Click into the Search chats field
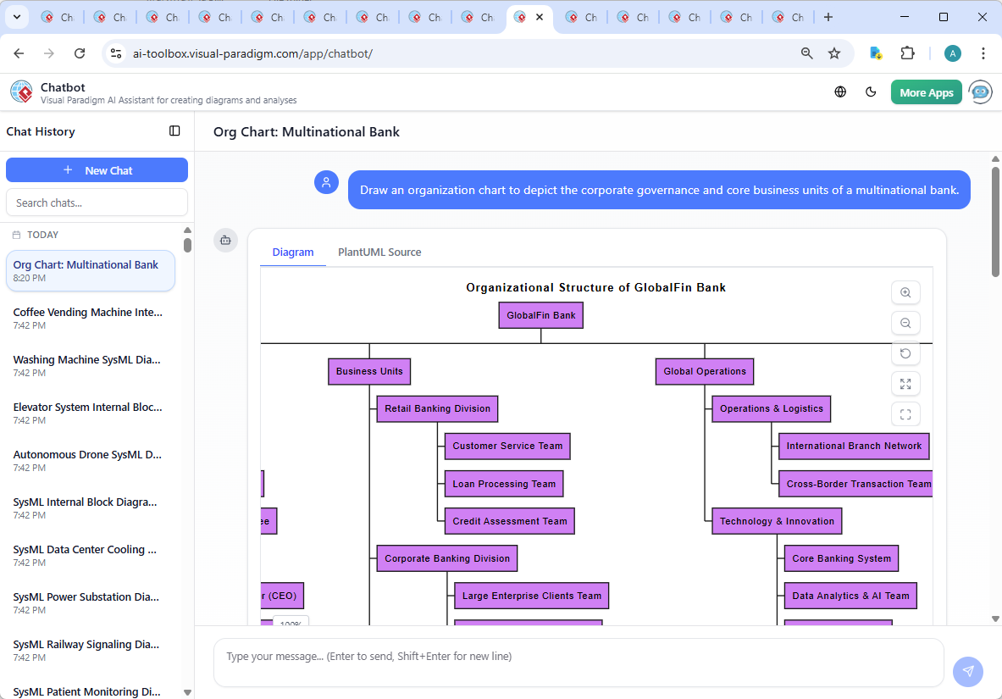 pyautogui.click(x=97, y=202)
